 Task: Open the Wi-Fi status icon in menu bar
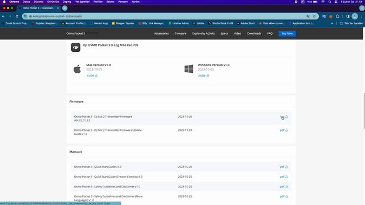click(x=323, y=2)
